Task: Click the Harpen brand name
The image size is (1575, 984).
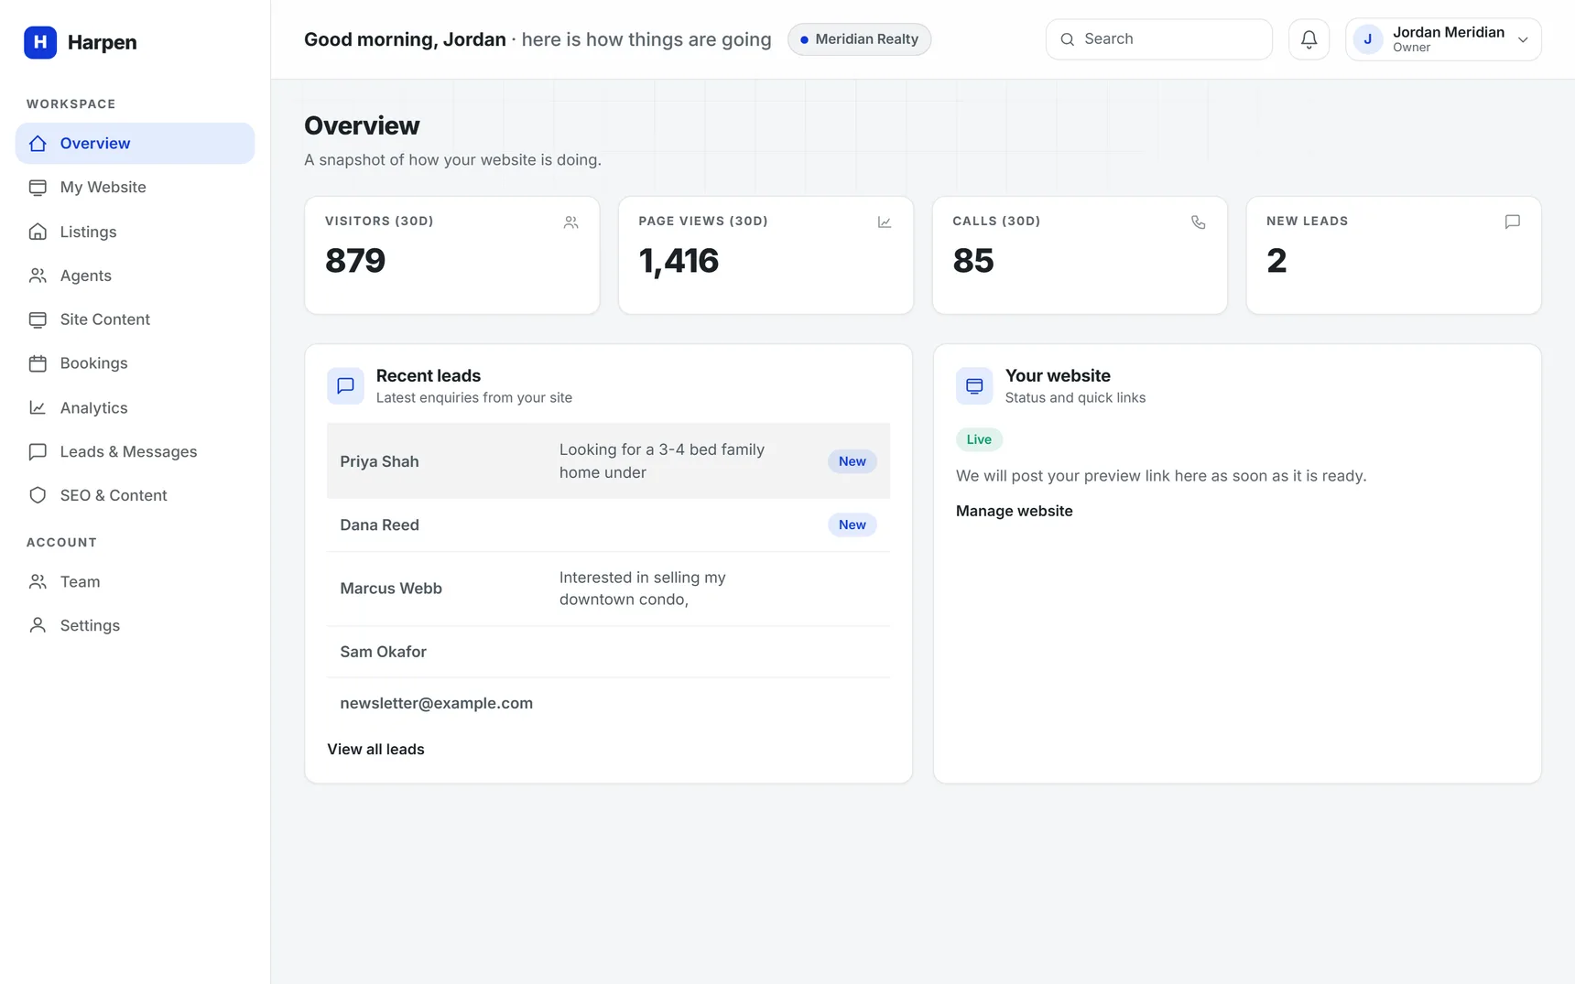Action: [102, 42]
